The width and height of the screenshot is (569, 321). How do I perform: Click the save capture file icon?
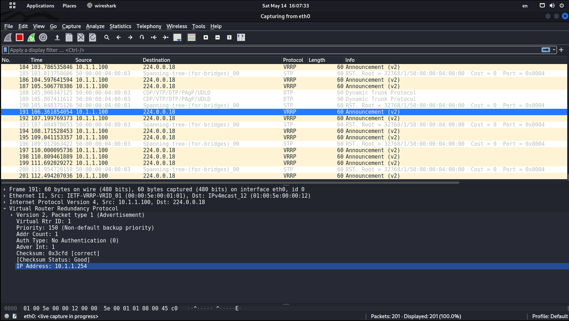[69, 37]
